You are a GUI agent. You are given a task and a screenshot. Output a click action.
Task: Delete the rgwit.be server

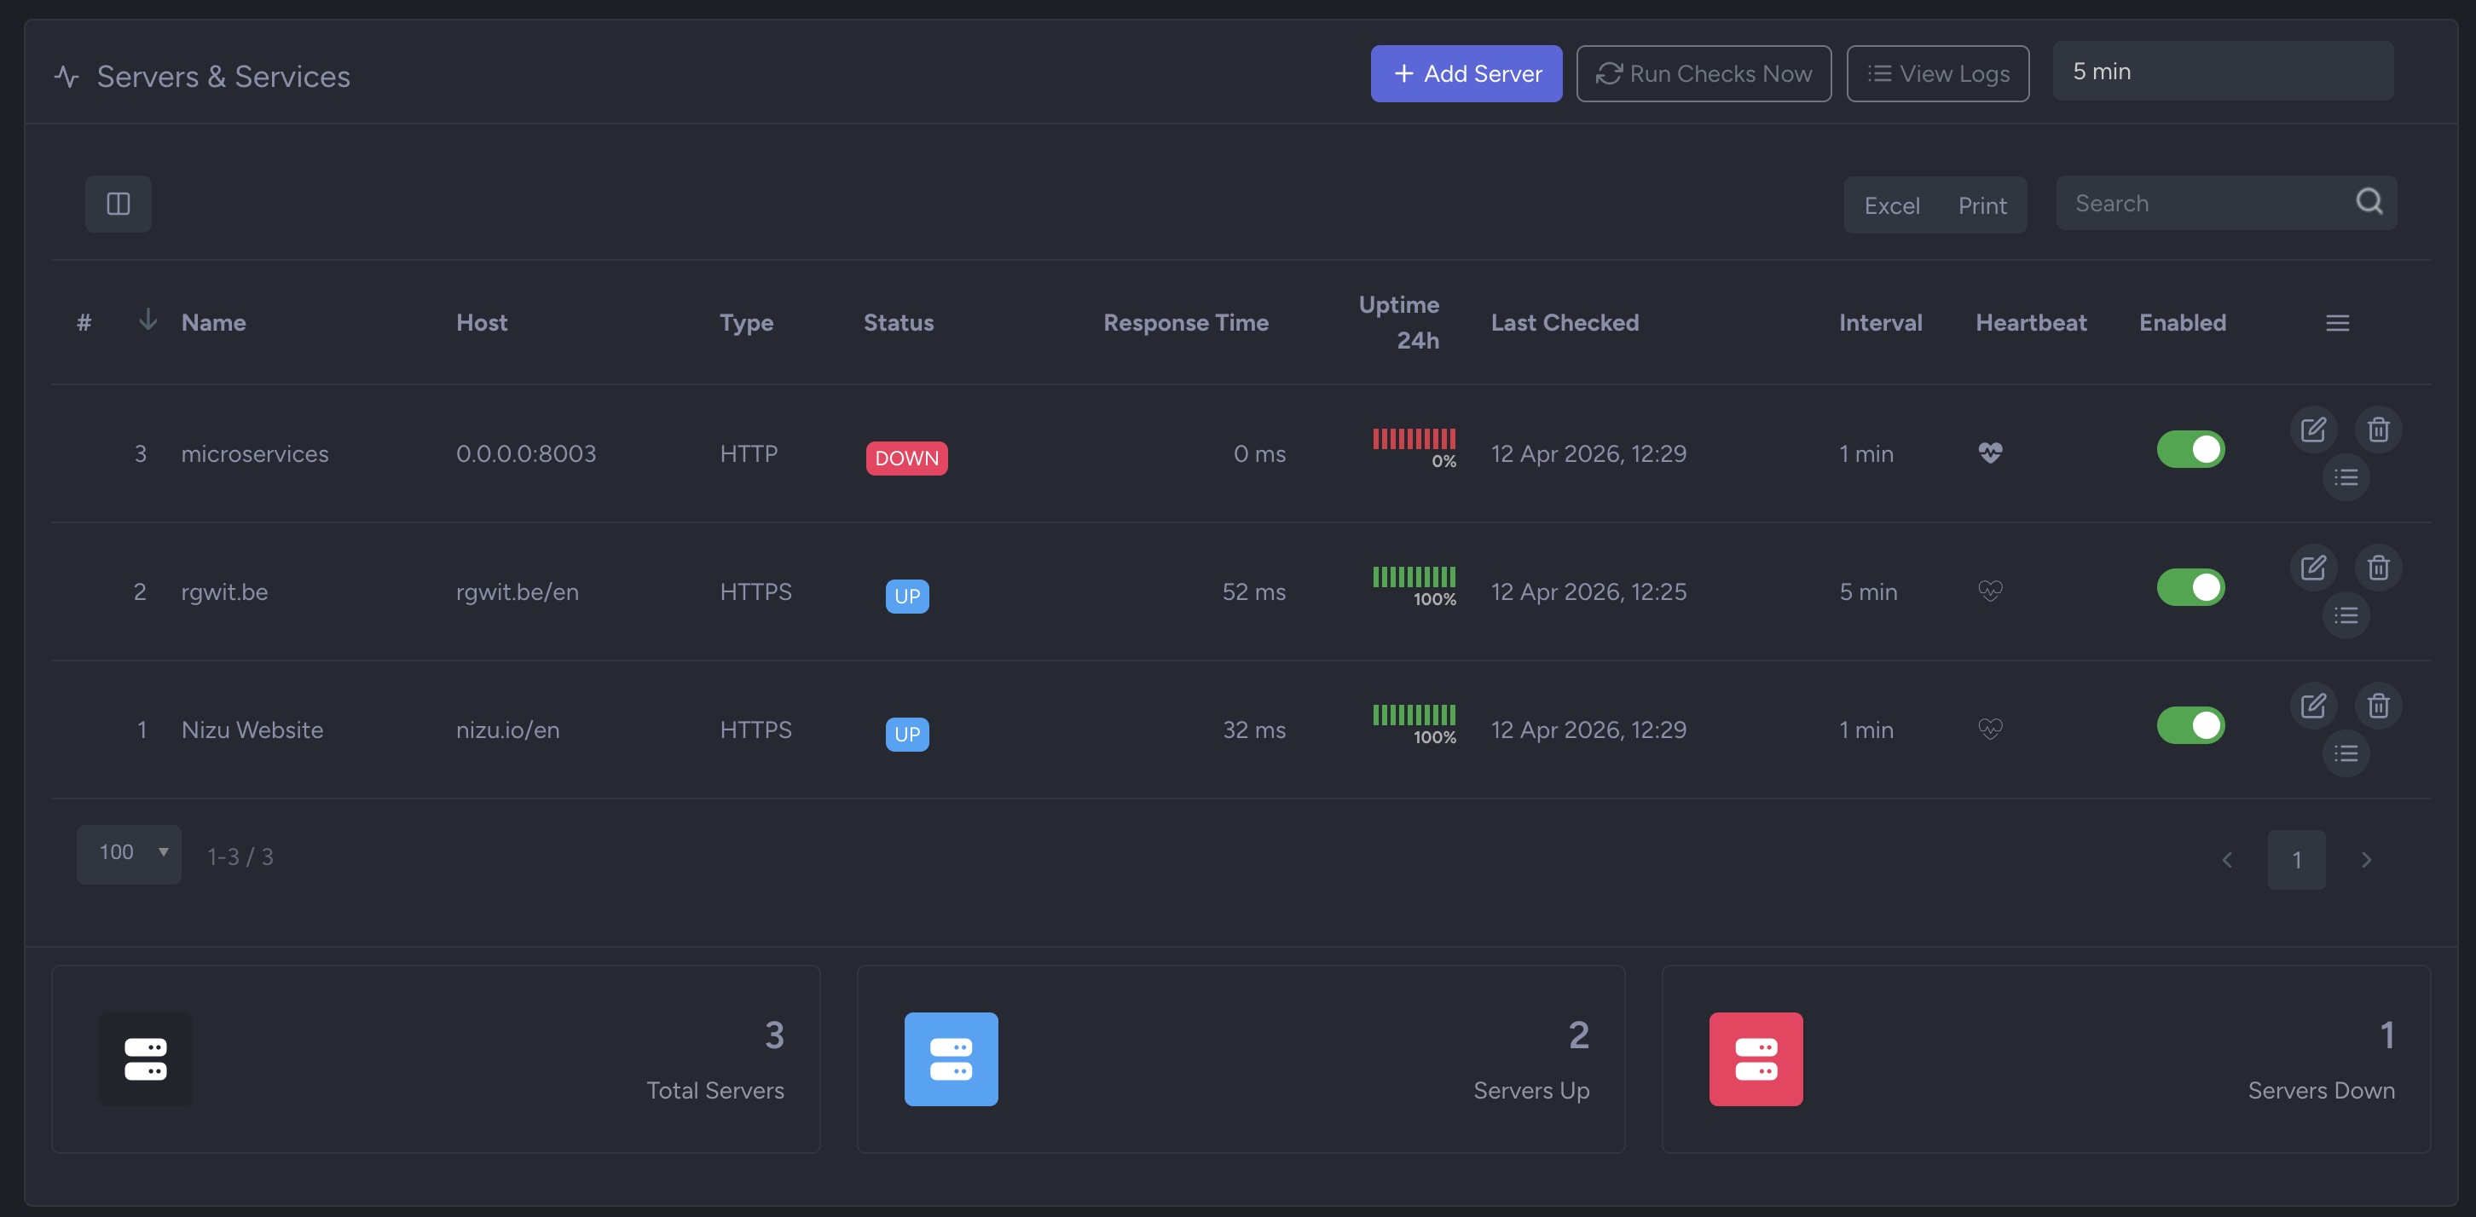[x=2378, y=568]
